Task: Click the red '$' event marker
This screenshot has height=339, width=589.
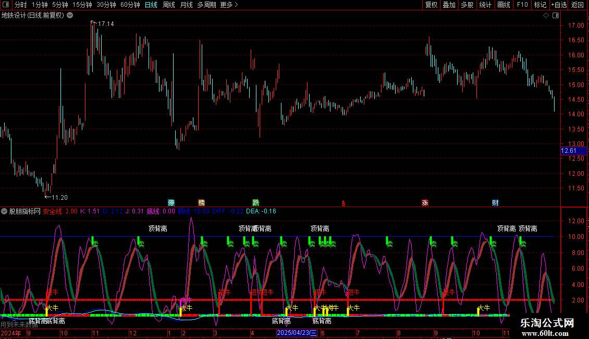Action: 342,203
